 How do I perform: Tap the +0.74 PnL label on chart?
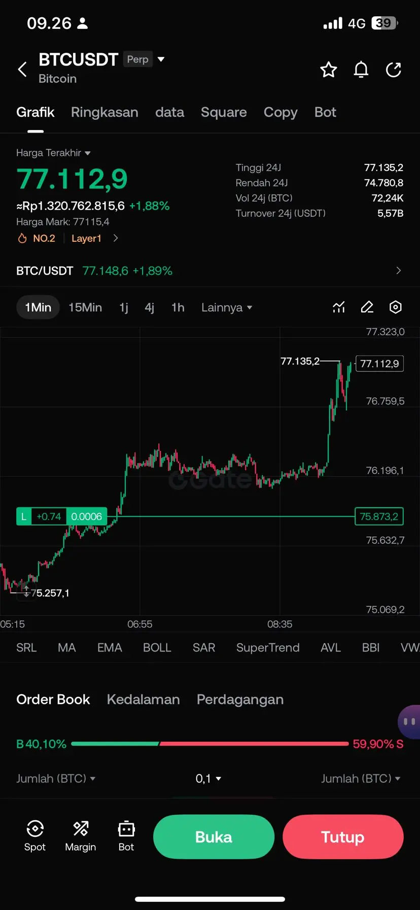[x=49, y=516]
